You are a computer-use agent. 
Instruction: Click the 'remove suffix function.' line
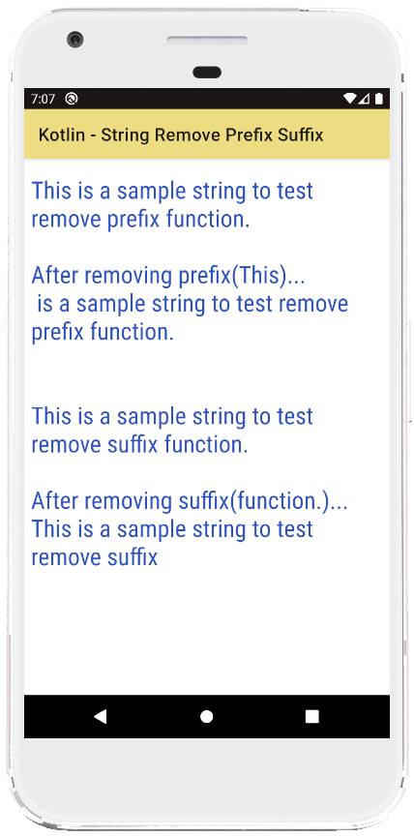pyautogui.click(x=140, y=445)
